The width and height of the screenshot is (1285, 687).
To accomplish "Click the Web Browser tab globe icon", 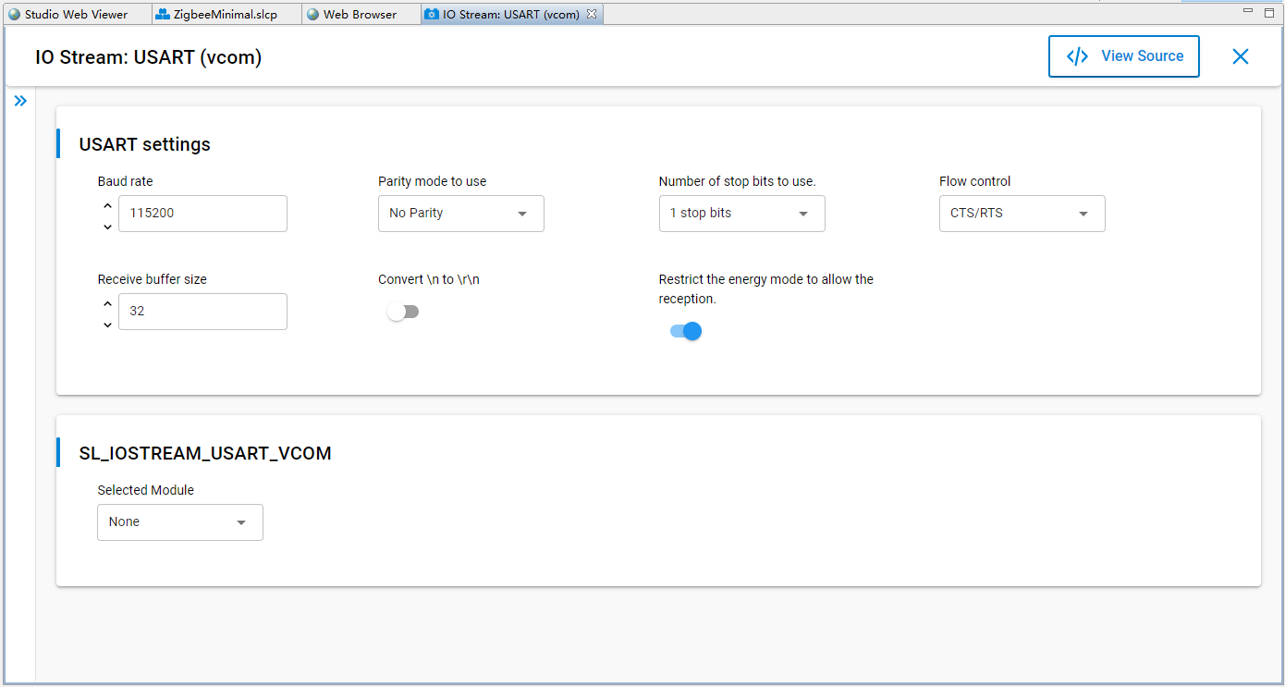I will (x=312, y=15).
